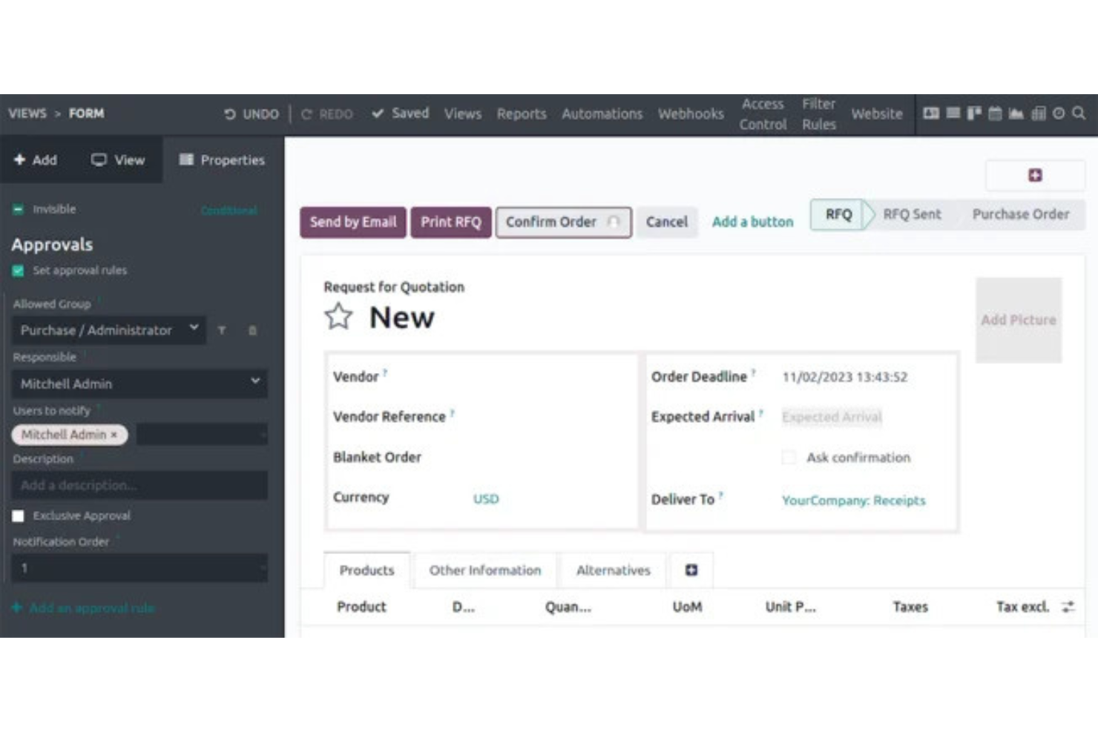Click the Order Deadline date value

pos(844,377)
